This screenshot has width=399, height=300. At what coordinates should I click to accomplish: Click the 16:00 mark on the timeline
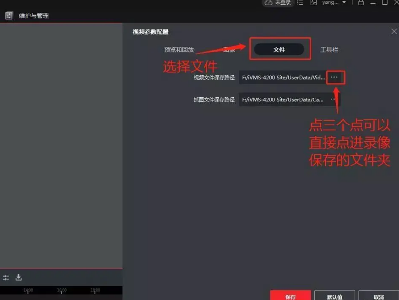62,291
